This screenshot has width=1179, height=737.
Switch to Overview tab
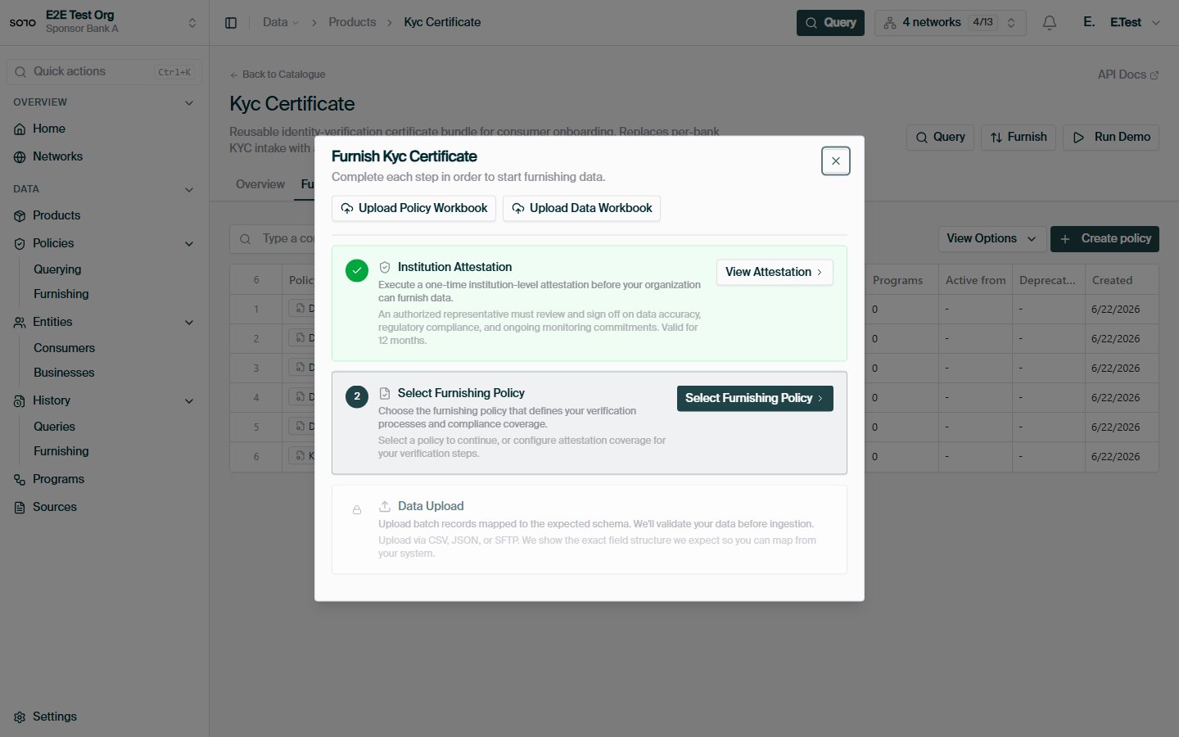[x=260, y=184]
